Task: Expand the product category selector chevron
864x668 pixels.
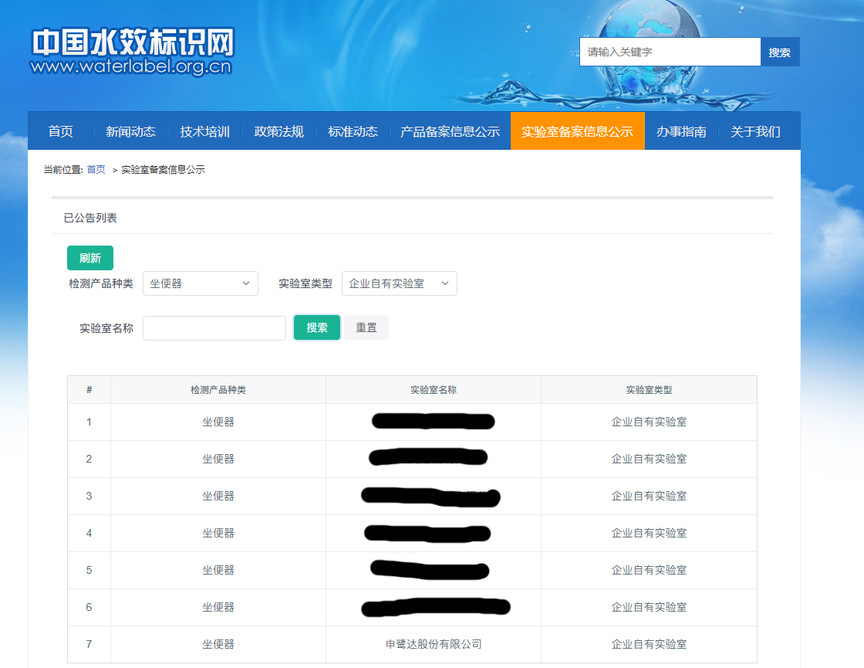Action: click(245, 283)
